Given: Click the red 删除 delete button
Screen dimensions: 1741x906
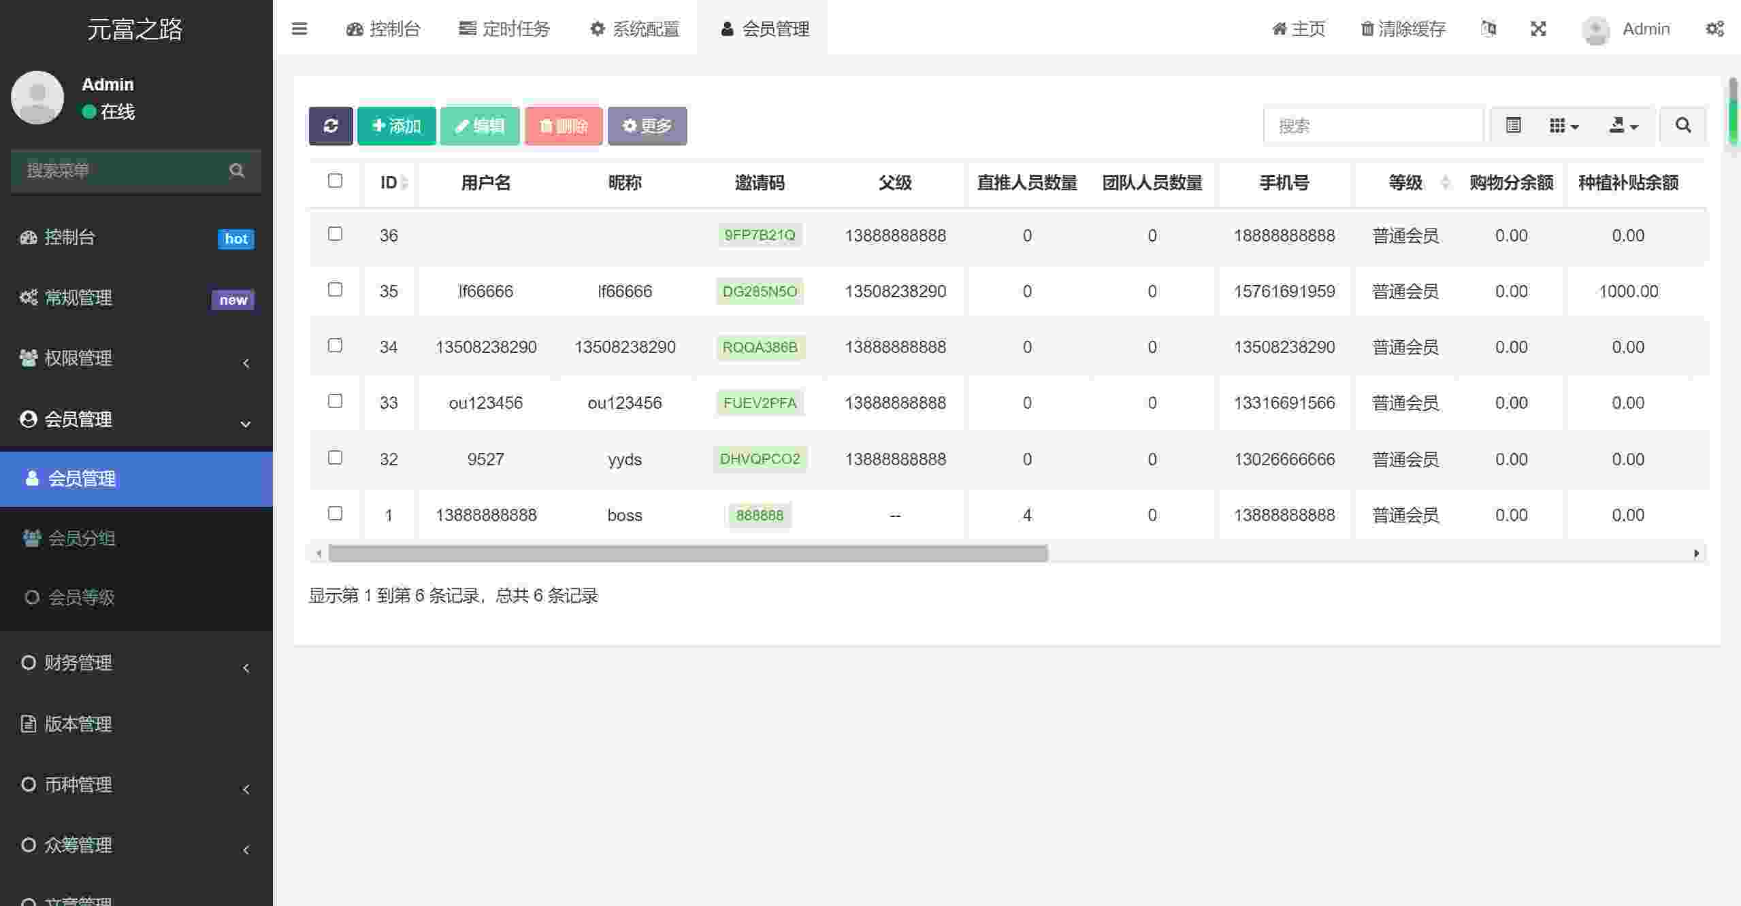Looking at the screenshot, I should [x=564, y=126].
